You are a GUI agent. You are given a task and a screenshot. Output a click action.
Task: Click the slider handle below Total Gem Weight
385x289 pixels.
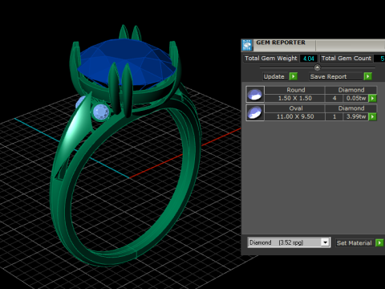tap(318, 67)
